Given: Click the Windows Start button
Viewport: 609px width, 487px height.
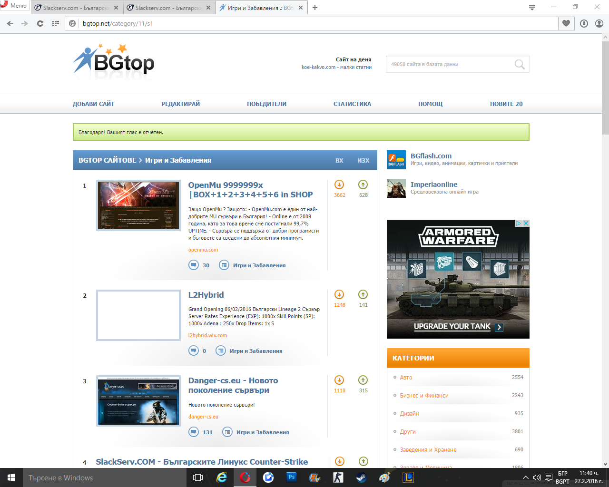Looking at the screenshot, I should pyautogui.click(x=11, y=477).
